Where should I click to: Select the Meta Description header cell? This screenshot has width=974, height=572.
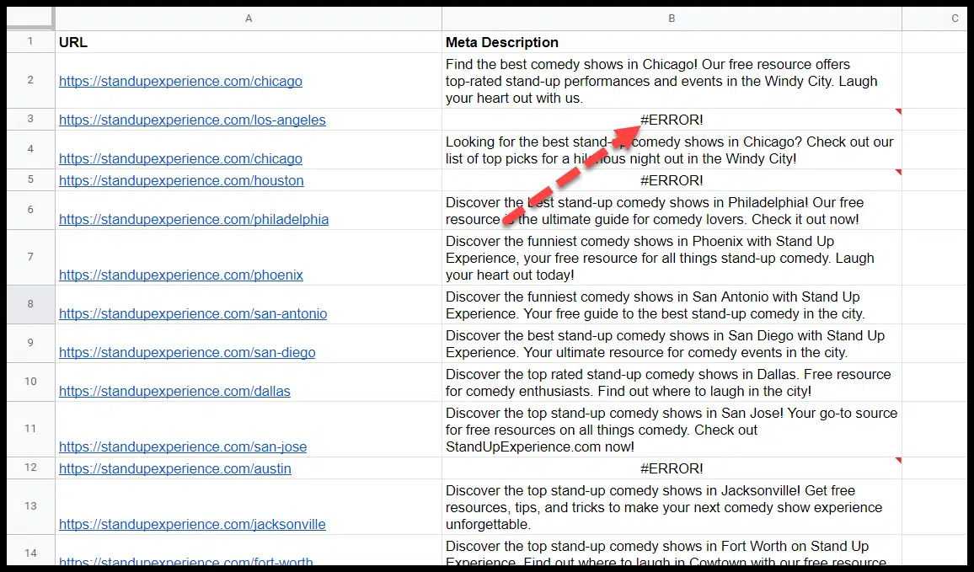pyautogui.click(x=672, y=42)
